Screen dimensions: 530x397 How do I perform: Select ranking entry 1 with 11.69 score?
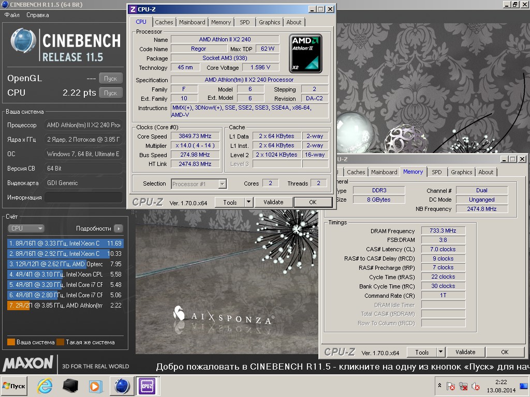pyautogui.click(x=65, y=243)
